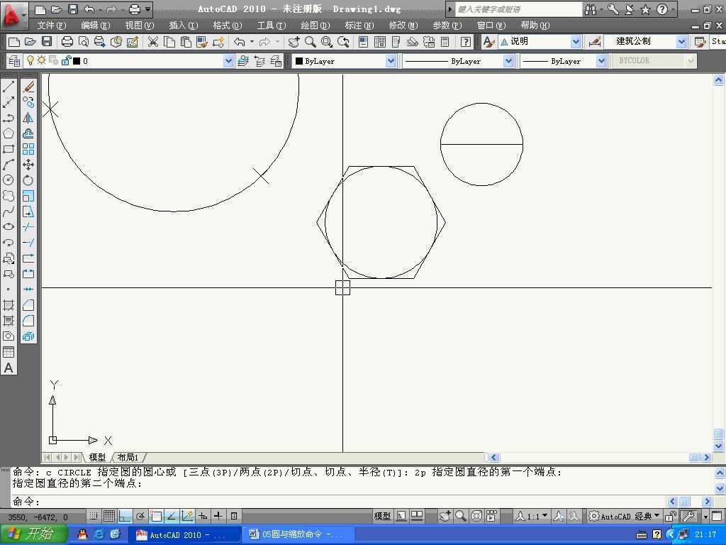This screenshot has height=545, width=726.
Task: Select the Line tool in draw toolbar
Action: tap(9, 87)
